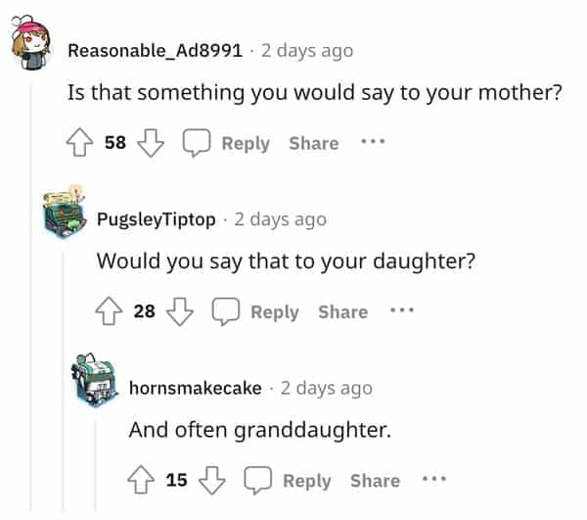Open Reasonable_Ad8991's user profile

(x=155, y=51)
